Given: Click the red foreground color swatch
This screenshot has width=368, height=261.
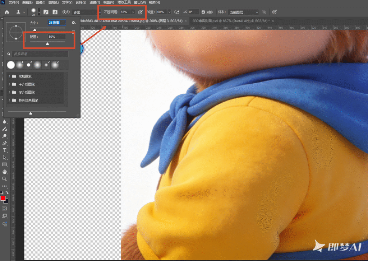Looking at the screenshot, I should coord(3,198).
